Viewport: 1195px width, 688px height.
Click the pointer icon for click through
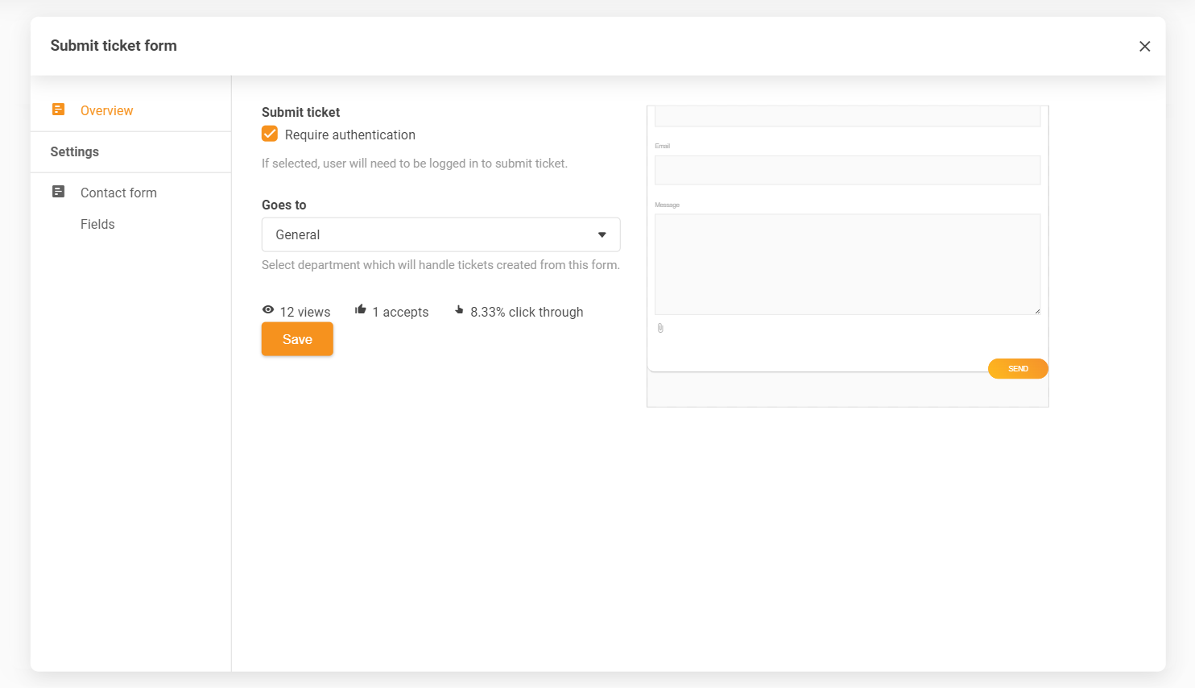(459, 310)
